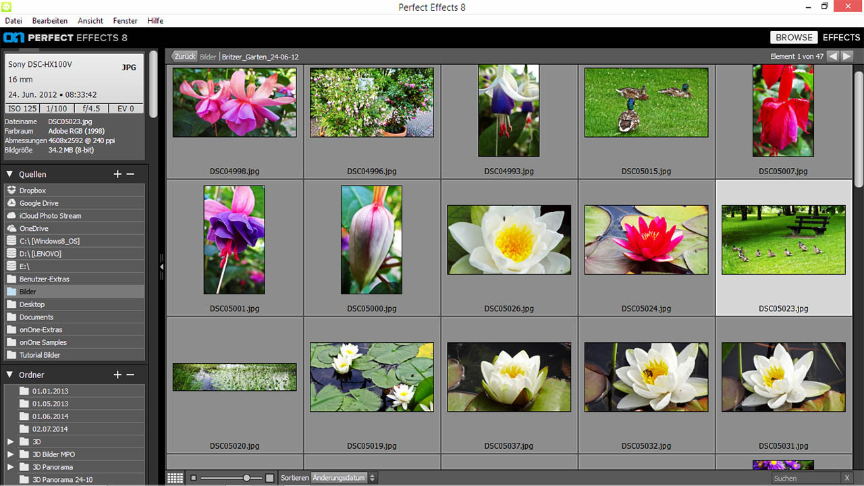
Task: Go to next element with right arrow
Action: pos(847,56)
